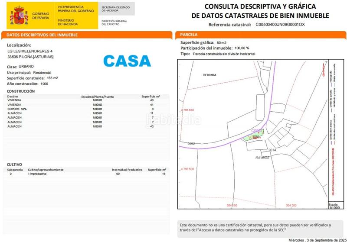Viewport: 347px width, 242px height.
Task: Select the Parcela section header
Action: pos(189,35)
